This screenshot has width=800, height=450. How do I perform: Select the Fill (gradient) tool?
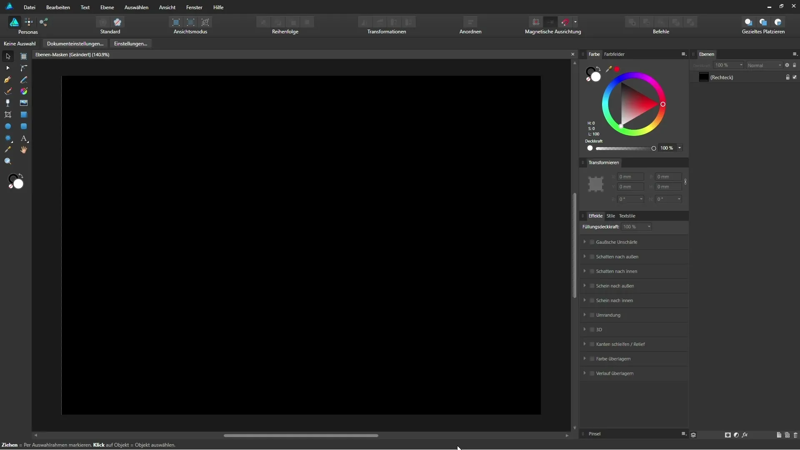point(24,91)
